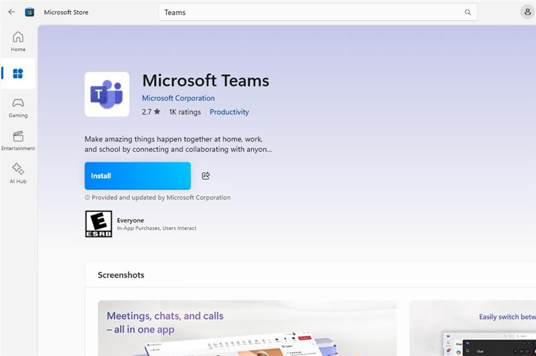Click the 2.7 star rating
This screenshot has height=356, width=536.
(151, 112)
